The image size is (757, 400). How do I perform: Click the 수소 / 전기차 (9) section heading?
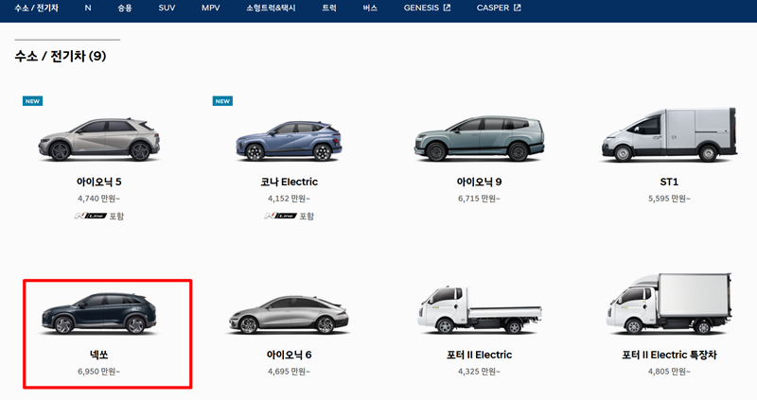point(61,56)
